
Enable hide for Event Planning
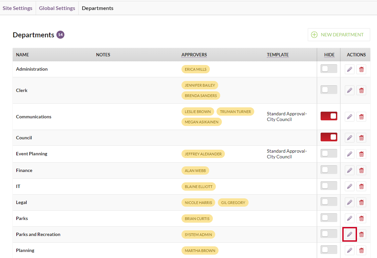pos(329,153)
